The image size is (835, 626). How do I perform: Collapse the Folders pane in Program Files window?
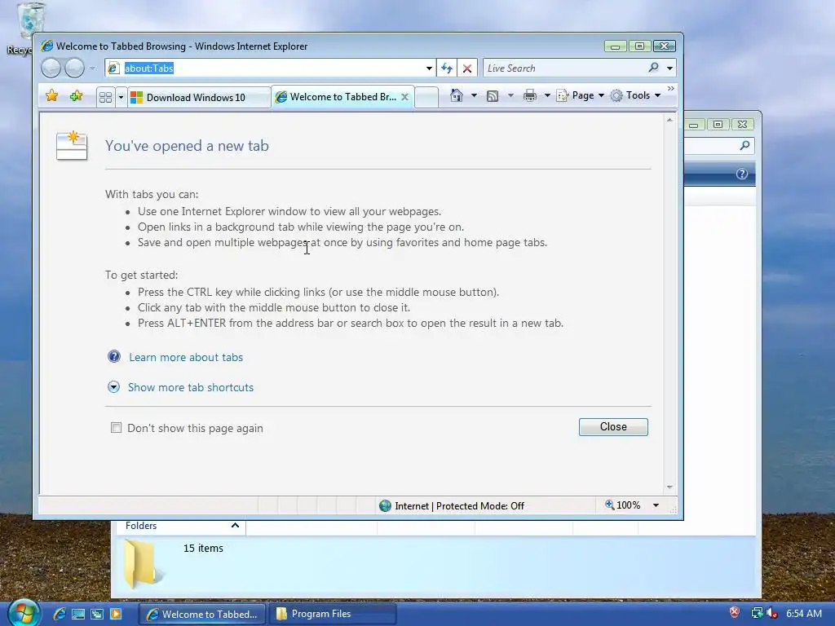pyautogui.click(x=235, y=526)
